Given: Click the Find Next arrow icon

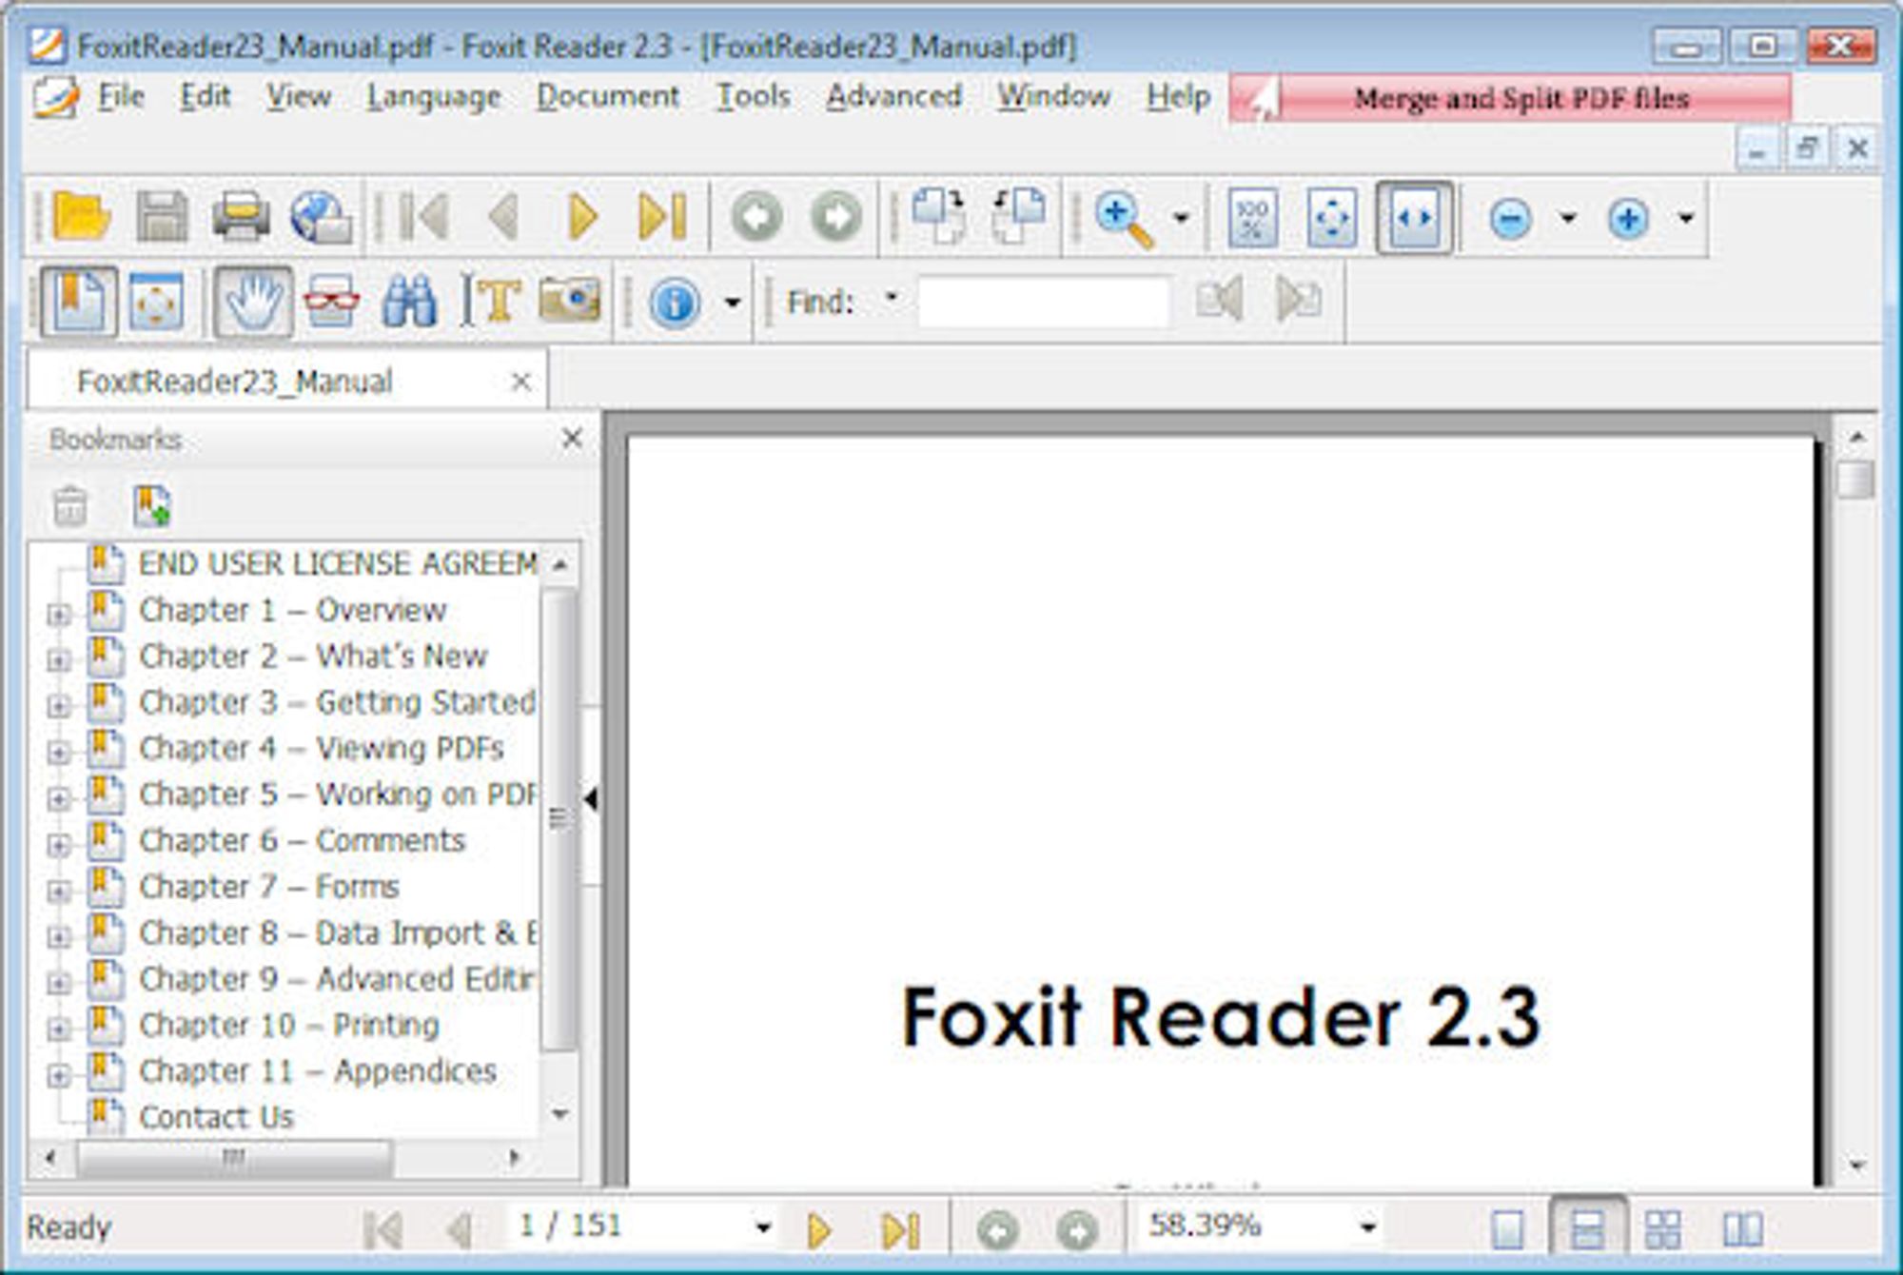Looking at the screenshot, I should coord(1299,301).
